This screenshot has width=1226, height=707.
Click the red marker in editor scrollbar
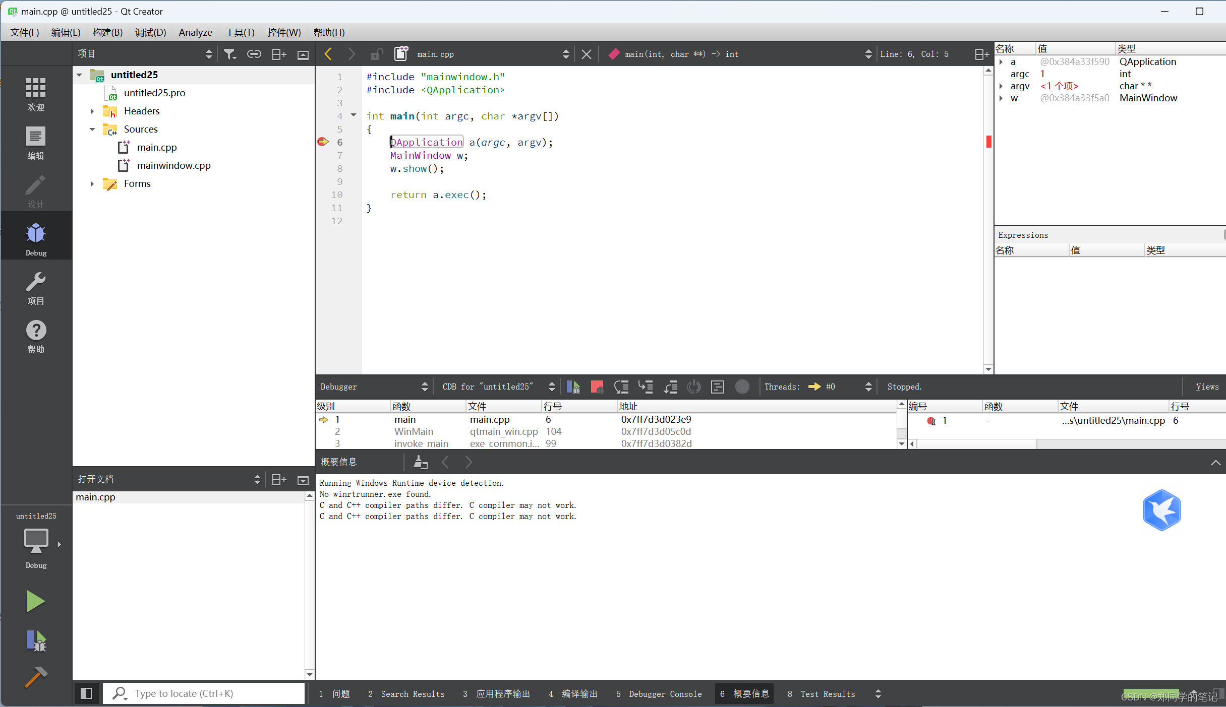(988, 142)
